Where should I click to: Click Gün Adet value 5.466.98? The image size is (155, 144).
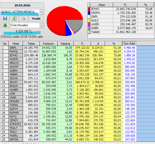130,48
